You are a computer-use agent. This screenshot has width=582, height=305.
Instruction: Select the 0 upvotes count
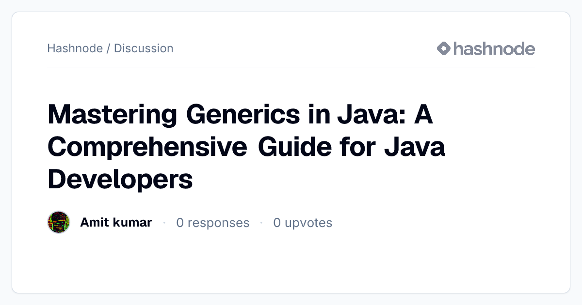click(x=303, y=223)
